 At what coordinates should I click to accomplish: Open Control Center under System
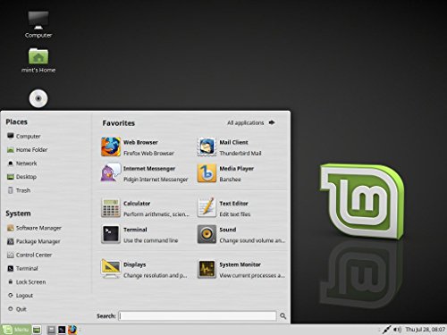pyautogui.click(x=30, y=255)
